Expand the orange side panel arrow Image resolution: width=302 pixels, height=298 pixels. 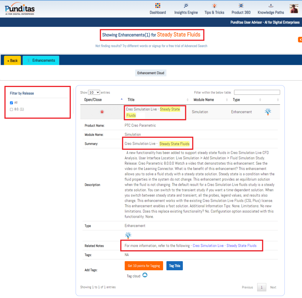click(300, 40)
